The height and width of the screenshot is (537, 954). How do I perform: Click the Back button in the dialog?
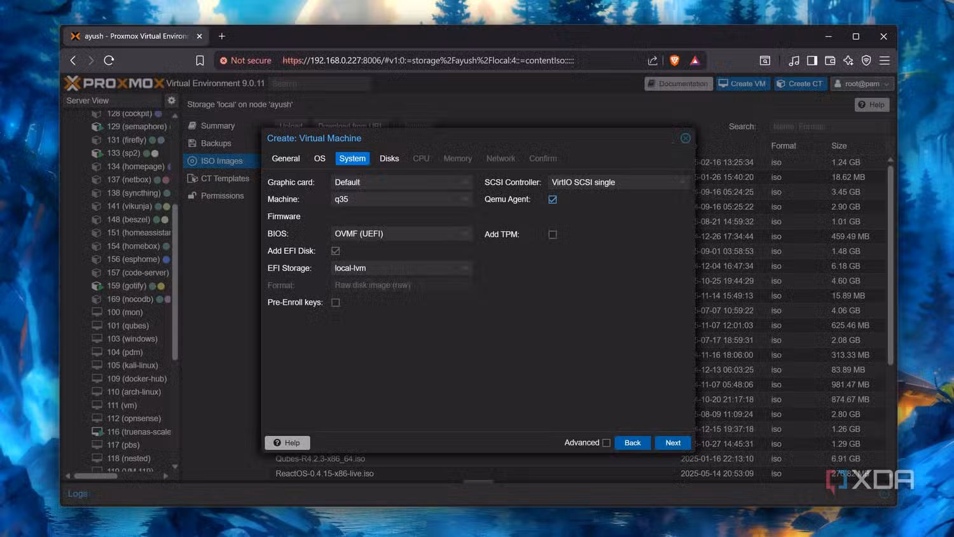[632, 443]
